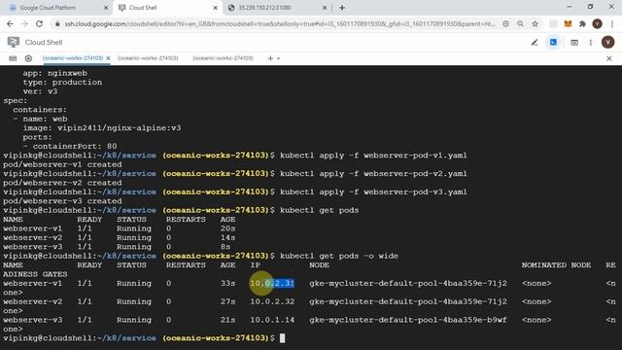This screenshot has width=622, height=350.
Task: Open the MetaMask fox extension
Action: tap(568, 23)
